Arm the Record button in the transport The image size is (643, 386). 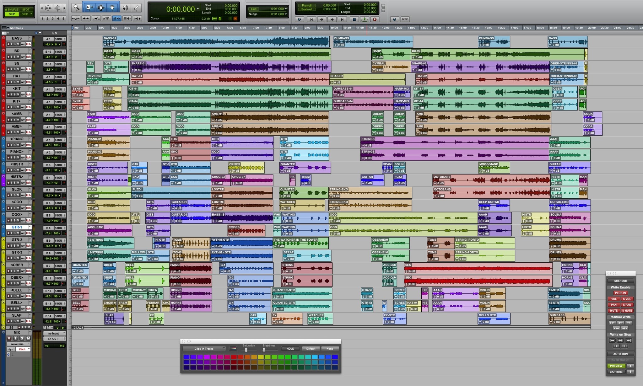375,19
